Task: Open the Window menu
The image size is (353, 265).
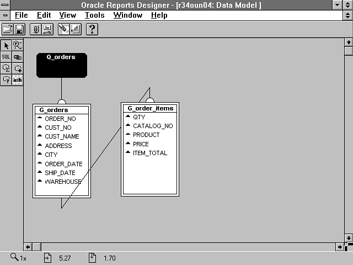Action: coord(127,15)
